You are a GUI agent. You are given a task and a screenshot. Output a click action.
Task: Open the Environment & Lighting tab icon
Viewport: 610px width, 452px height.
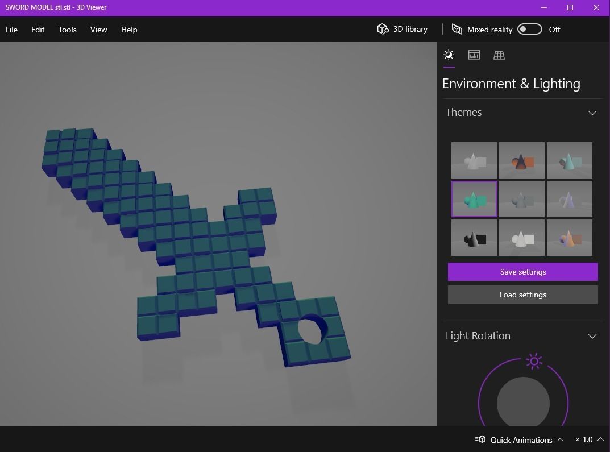pyautogui.click(x=449, y=55)
